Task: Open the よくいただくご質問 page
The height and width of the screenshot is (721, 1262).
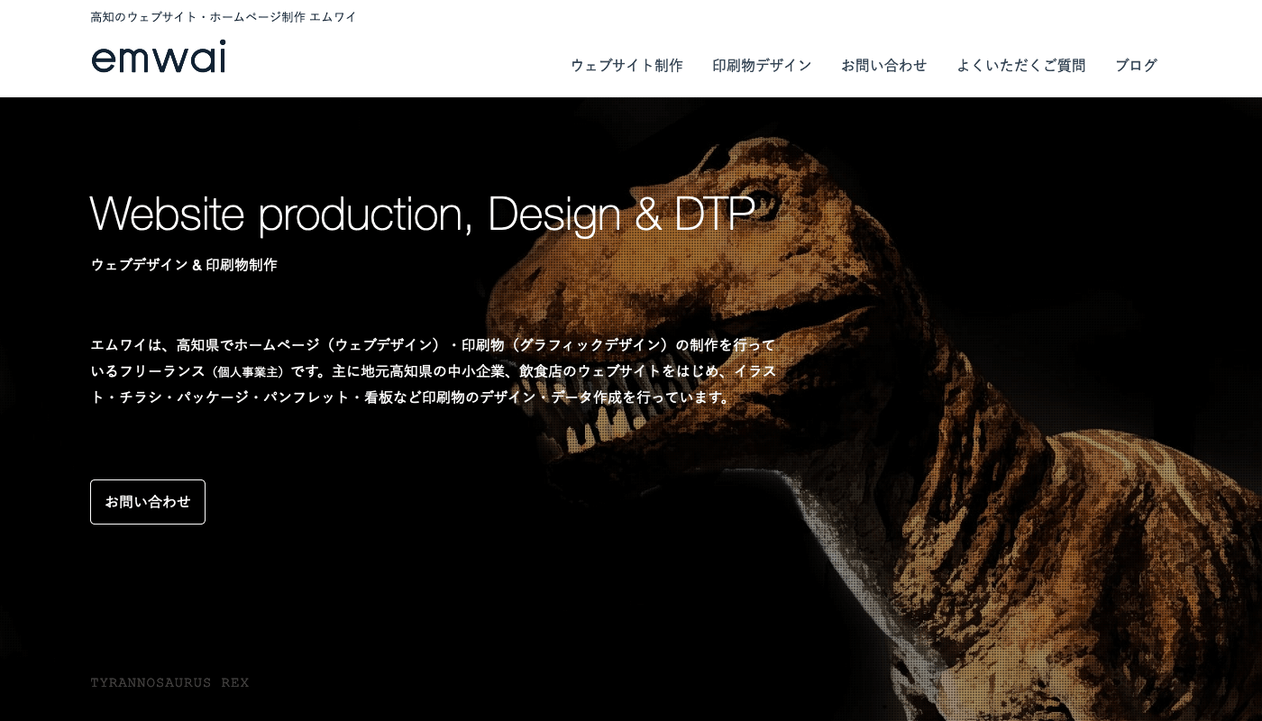Action: click(x=1020, y=66)
